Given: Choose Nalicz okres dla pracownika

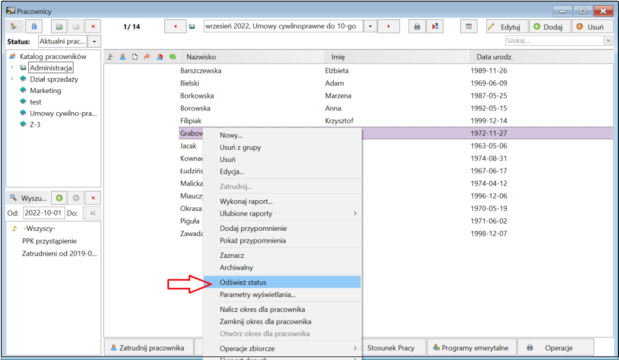Looking at the screenshot, I should click(x=282, y=309).
